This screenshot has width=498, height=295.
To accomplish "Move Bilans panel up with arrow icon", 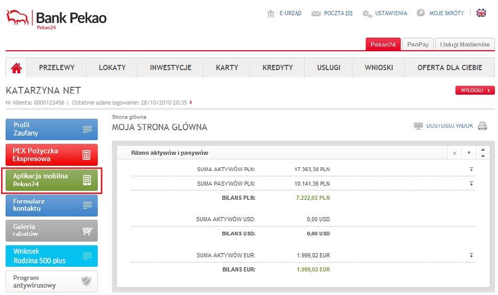I will pos(469,153).
